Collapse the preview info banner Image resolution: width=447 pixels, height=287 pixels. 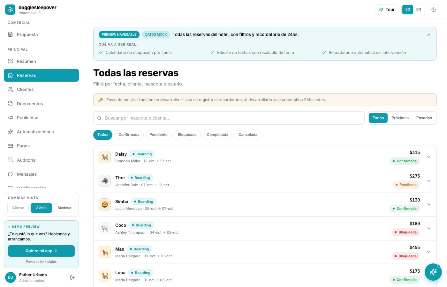click(x=429, y=35)
